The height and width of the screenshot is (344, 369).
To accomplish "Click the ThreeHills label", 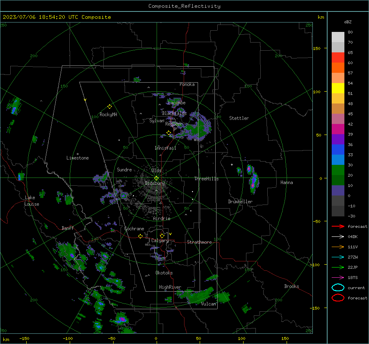I will (206, 179).
